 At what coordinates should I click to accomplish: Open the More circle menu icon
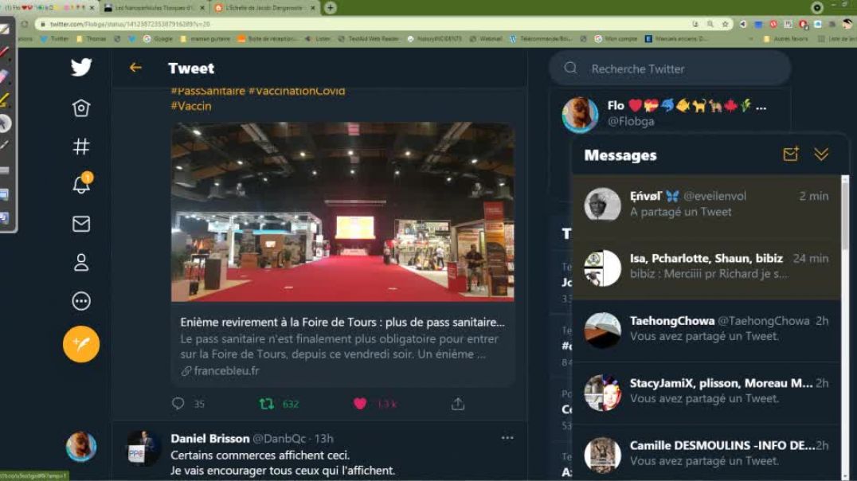[81, 301]
